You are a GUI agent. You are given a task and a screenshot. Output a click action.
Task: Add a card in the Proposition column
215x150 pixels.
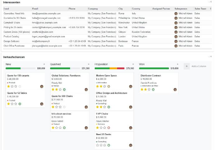click(133, 64)
